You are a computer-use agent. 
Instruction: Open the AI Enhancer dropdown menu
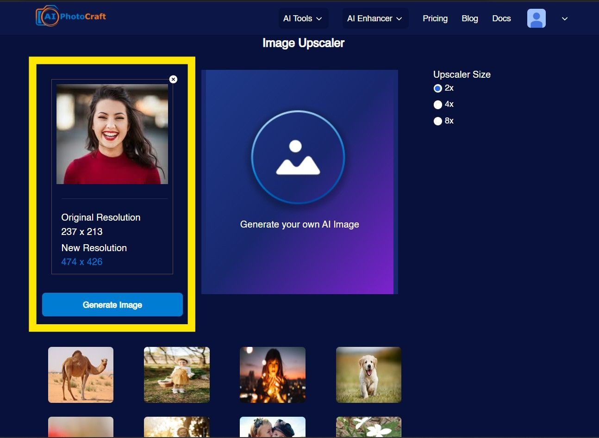[375, 19]
